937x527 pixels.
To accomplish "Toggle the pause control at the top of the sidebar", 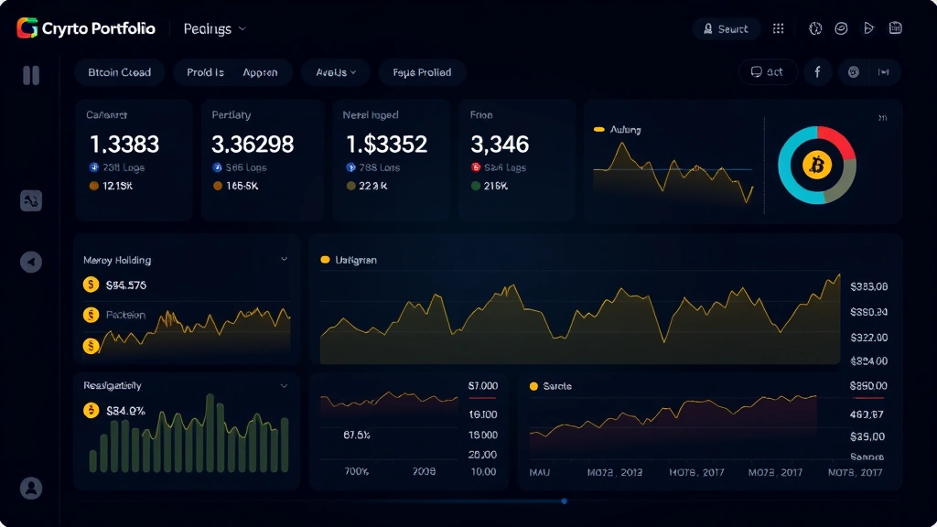I will (31, 77).
